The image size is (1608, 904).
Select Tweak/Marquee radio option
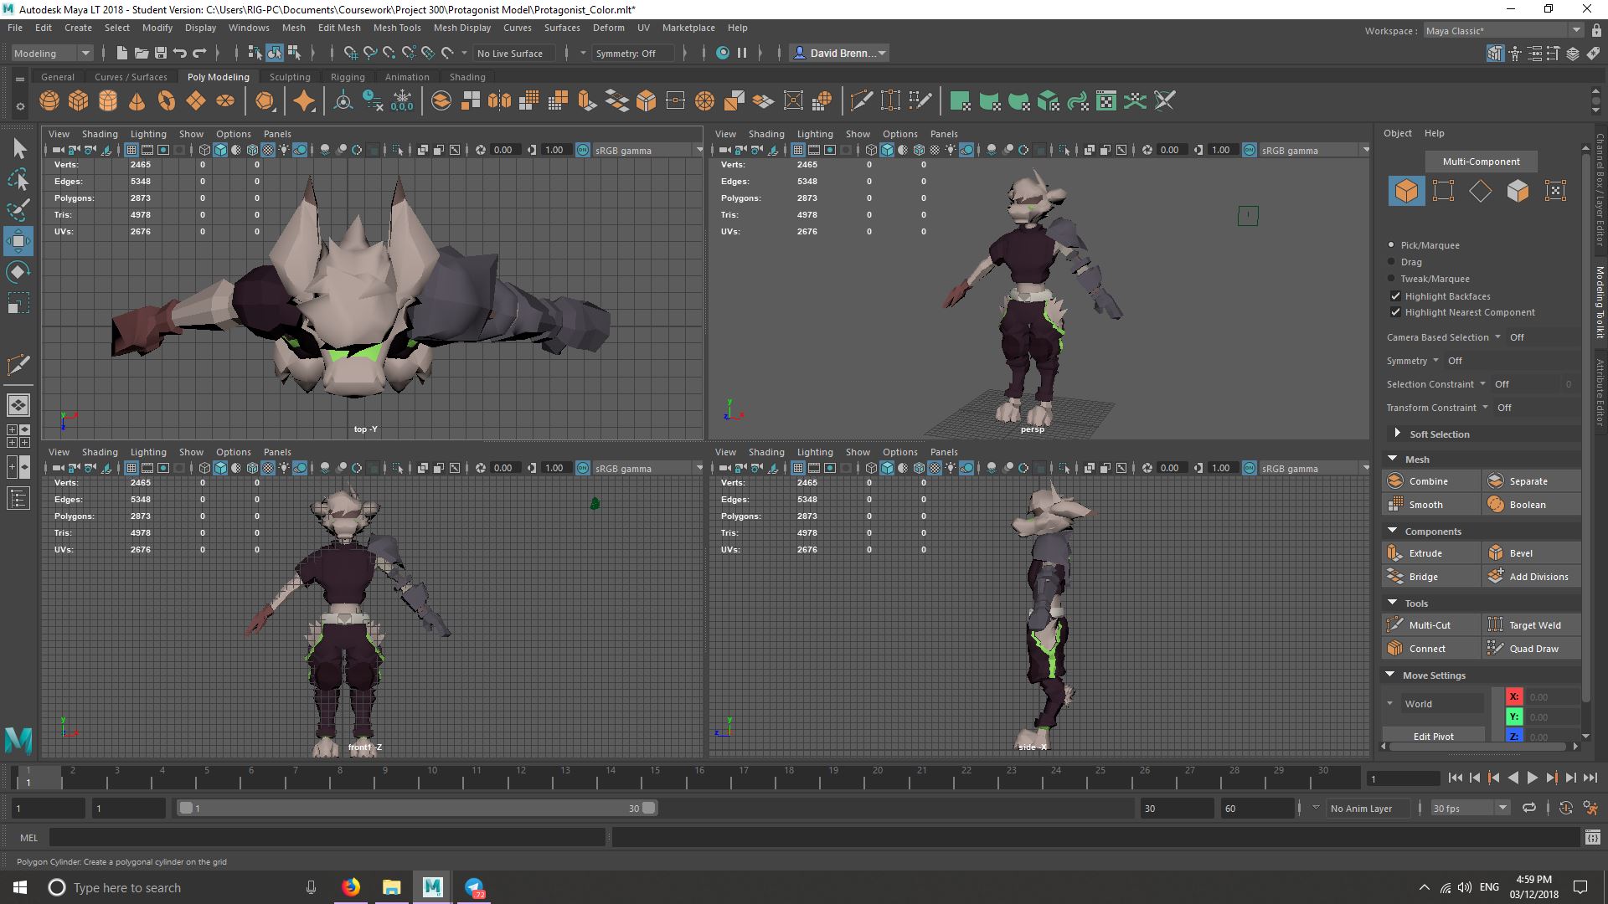click(x=1392, y=279)
